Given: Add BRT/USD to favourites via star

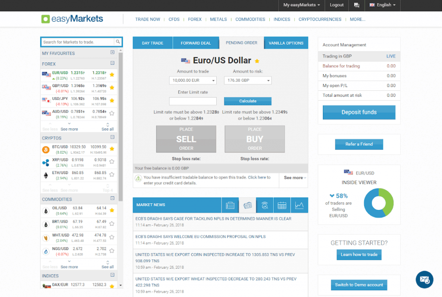Looking at the screenshot, I should [x=112, y=224].
